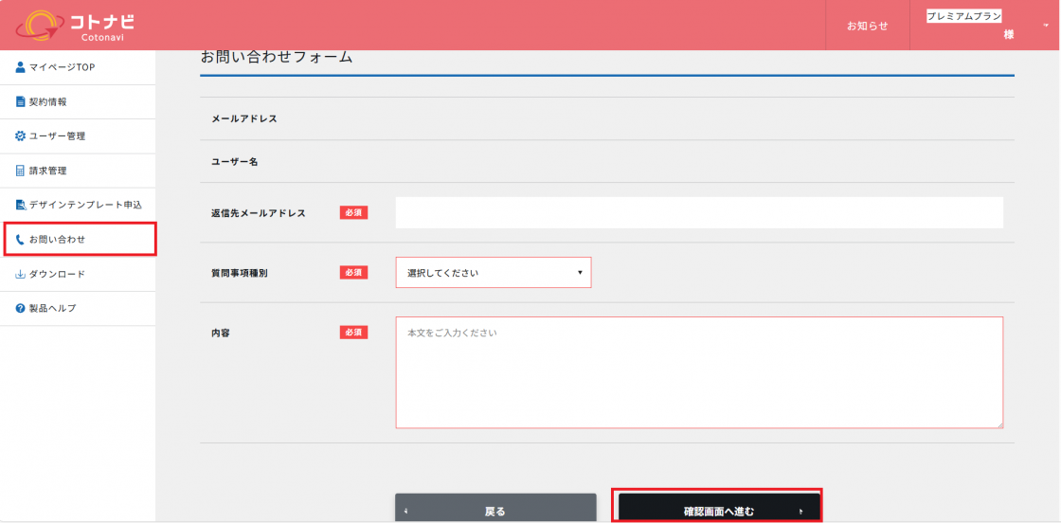Click the Cotonavi logo in header
1061x523 pixels.
click(x=76, y=26)
